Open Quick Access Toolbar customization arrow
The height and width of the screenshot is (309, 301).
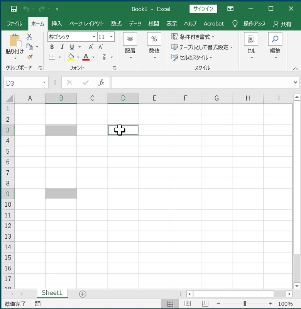coord(57,9)
